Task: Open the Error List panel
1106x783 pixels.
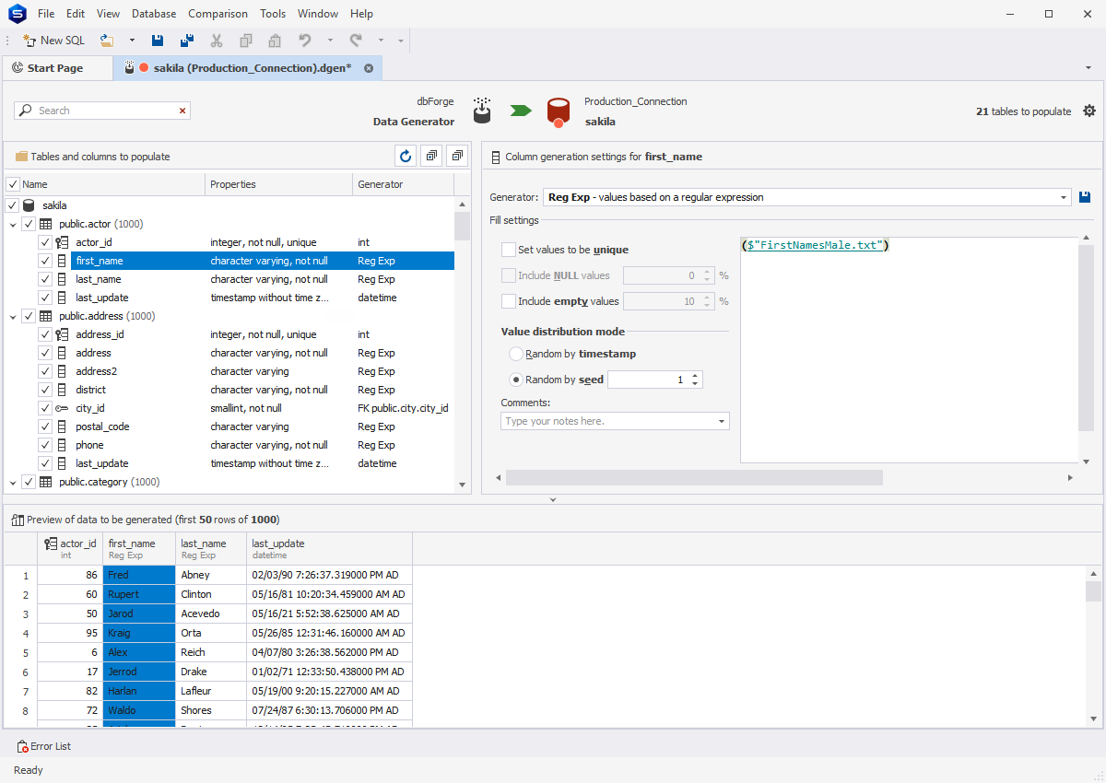Action: coord(43,746)
